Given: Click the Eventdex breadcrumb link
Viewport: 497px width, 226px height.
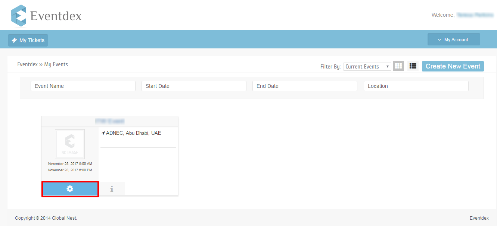Looking at the screenshot, I should pos(27,64).
